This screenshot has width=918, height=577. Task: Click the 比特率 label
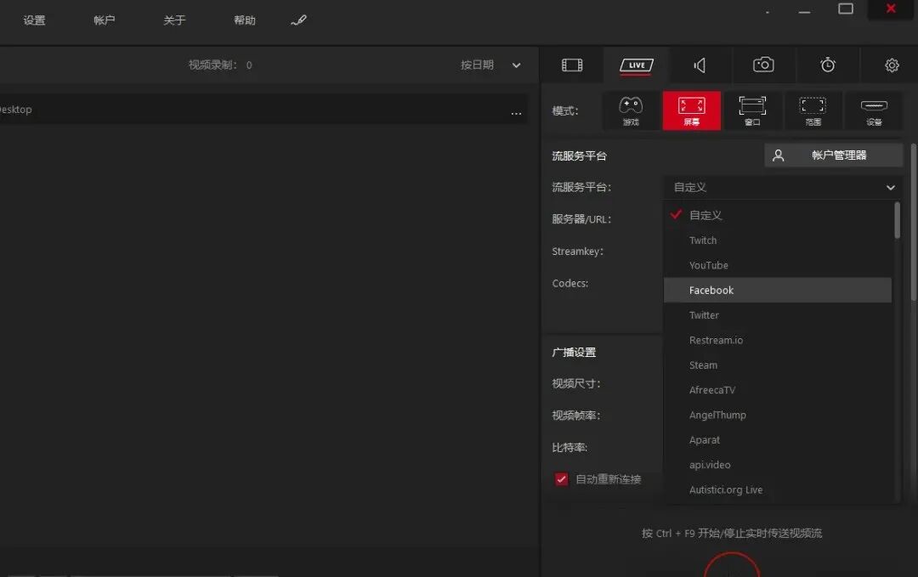tap(569, 448)
